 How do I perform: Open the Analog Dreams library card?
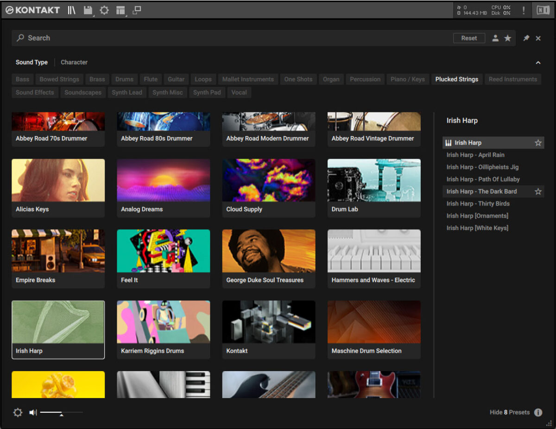(x=164, y=188)
